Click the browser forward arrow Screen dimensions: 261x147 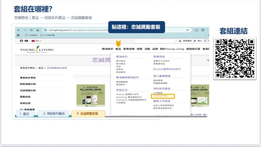click(25, 30)
